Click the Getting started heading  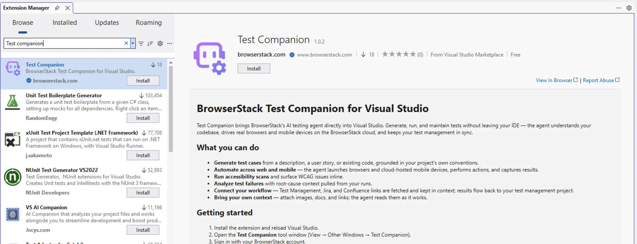[x=225, y=213]
